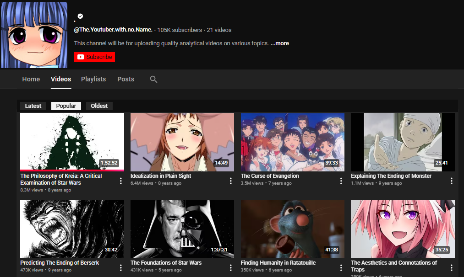Click Predicting The Ending of Berserk title

click(60, 262)
